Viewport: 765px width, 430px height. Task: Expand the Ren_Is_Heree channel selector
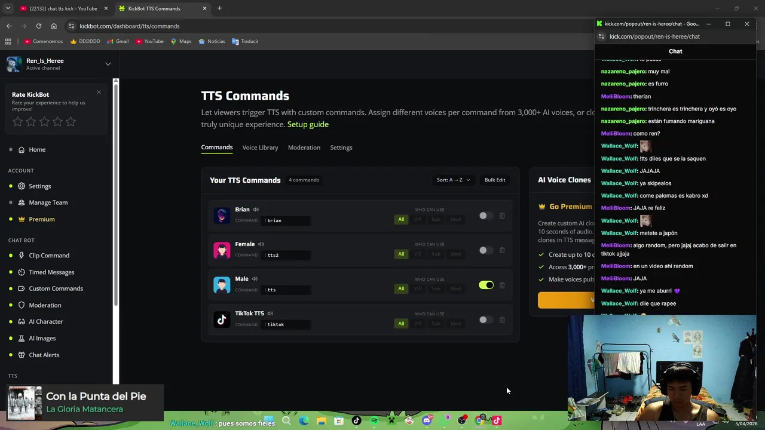[x=108, y=64]
